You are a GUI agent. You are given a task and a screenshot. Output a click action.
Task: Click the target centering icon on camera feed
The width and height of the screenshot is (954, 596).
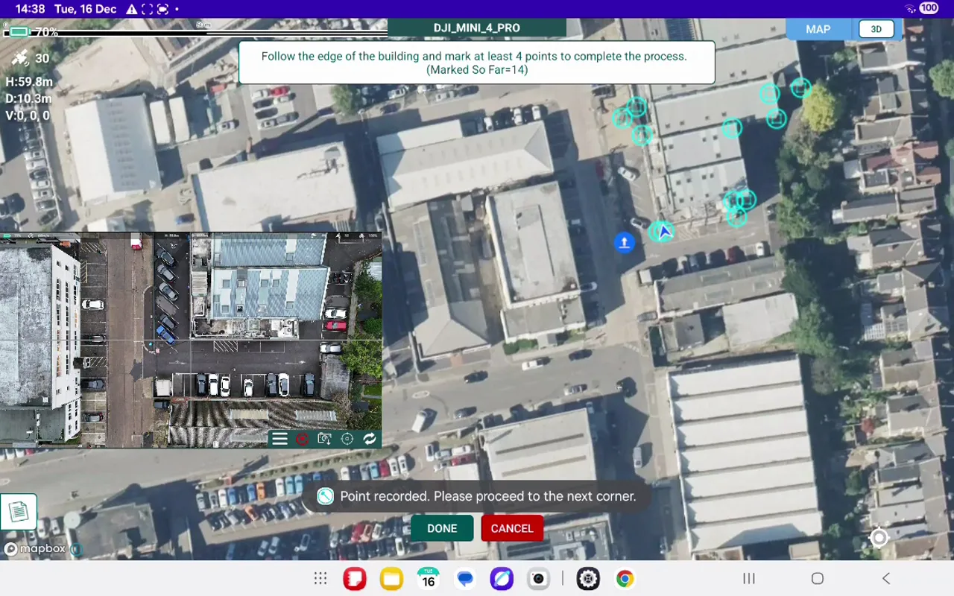click(x=347, y=438)
